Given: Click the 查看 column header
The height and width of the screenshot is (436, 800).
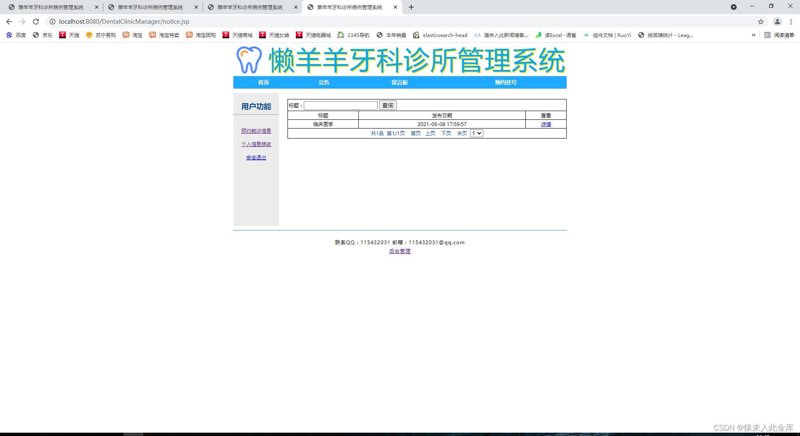Looking at the screenshot, I should click(x=546, y=116).
